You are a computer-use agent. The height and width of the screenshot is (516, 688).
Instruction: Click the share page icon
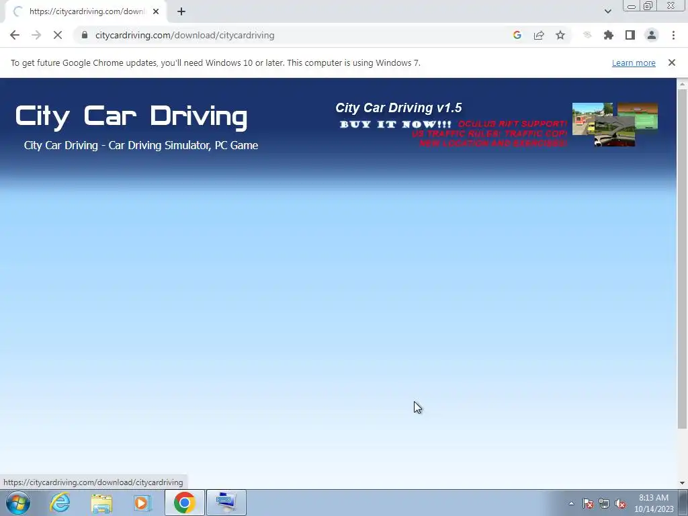[x=539, y=35]
